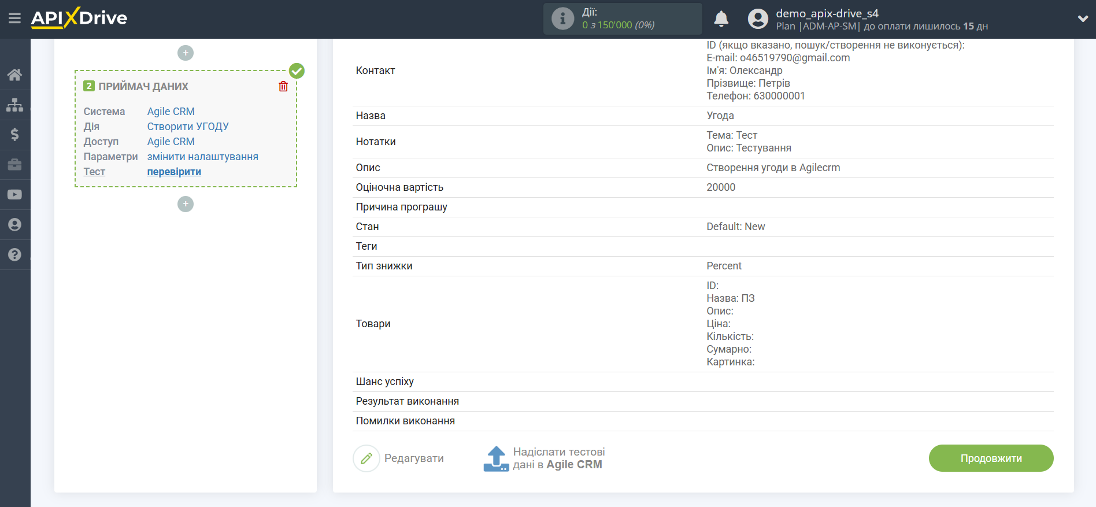Click the ПРИЙМАЧ ДАНИХ heading
This screenshot has height=507, width=1096.
143,87
